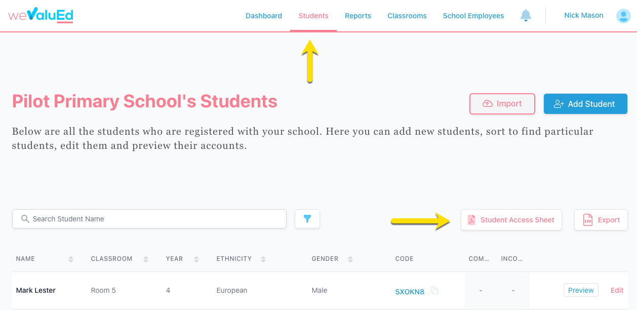Click the weValuEd logo
Image resolution: width=637 pixels, height=310 pixels.
[41, 15]
